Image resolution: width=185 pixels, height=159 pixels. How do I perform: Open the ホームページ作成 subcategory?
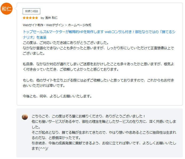pyautogui.click(x=79, y=25)
